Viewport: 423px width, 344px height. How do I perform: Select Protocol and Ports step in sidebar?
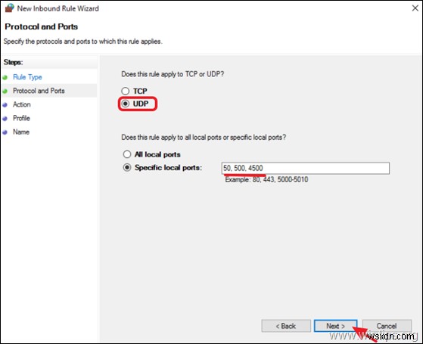click(39, 91)
